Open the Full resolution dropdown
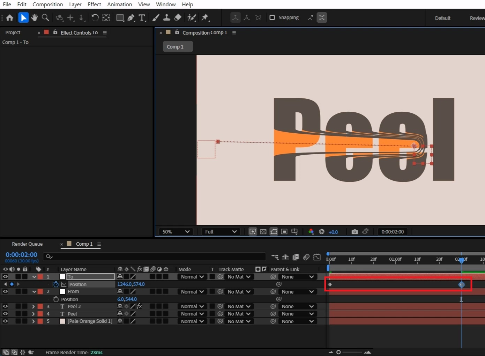 click(x=221, y=232)
